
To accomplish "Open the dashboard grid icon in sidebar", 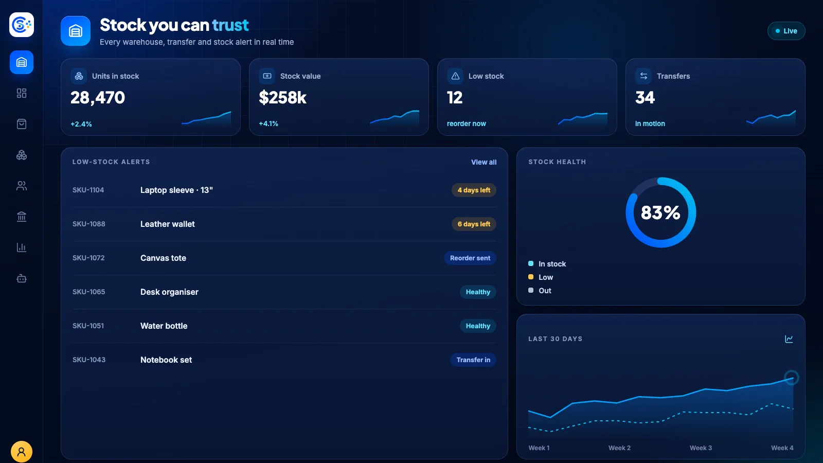I will pos(22,93).
